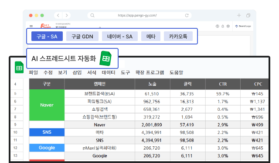Open the 데이터 menu
Image resolution: width=279 pixels, height=163 pixels.
tap(109, 72)
